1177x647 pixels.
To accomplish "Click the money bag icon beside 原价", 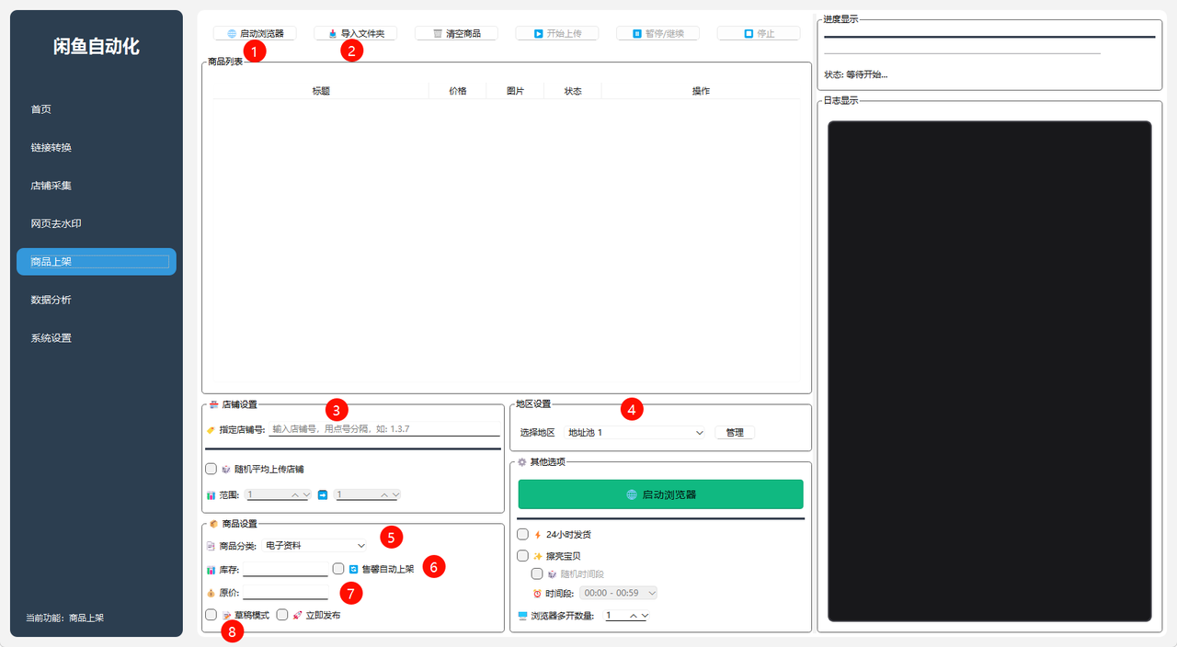I will click(211, 593).
